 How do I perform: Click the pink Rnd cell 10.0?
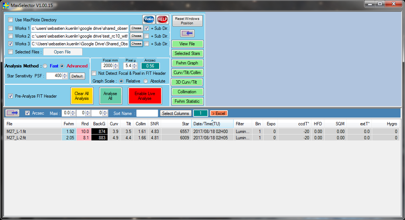(x=84, y=132)
